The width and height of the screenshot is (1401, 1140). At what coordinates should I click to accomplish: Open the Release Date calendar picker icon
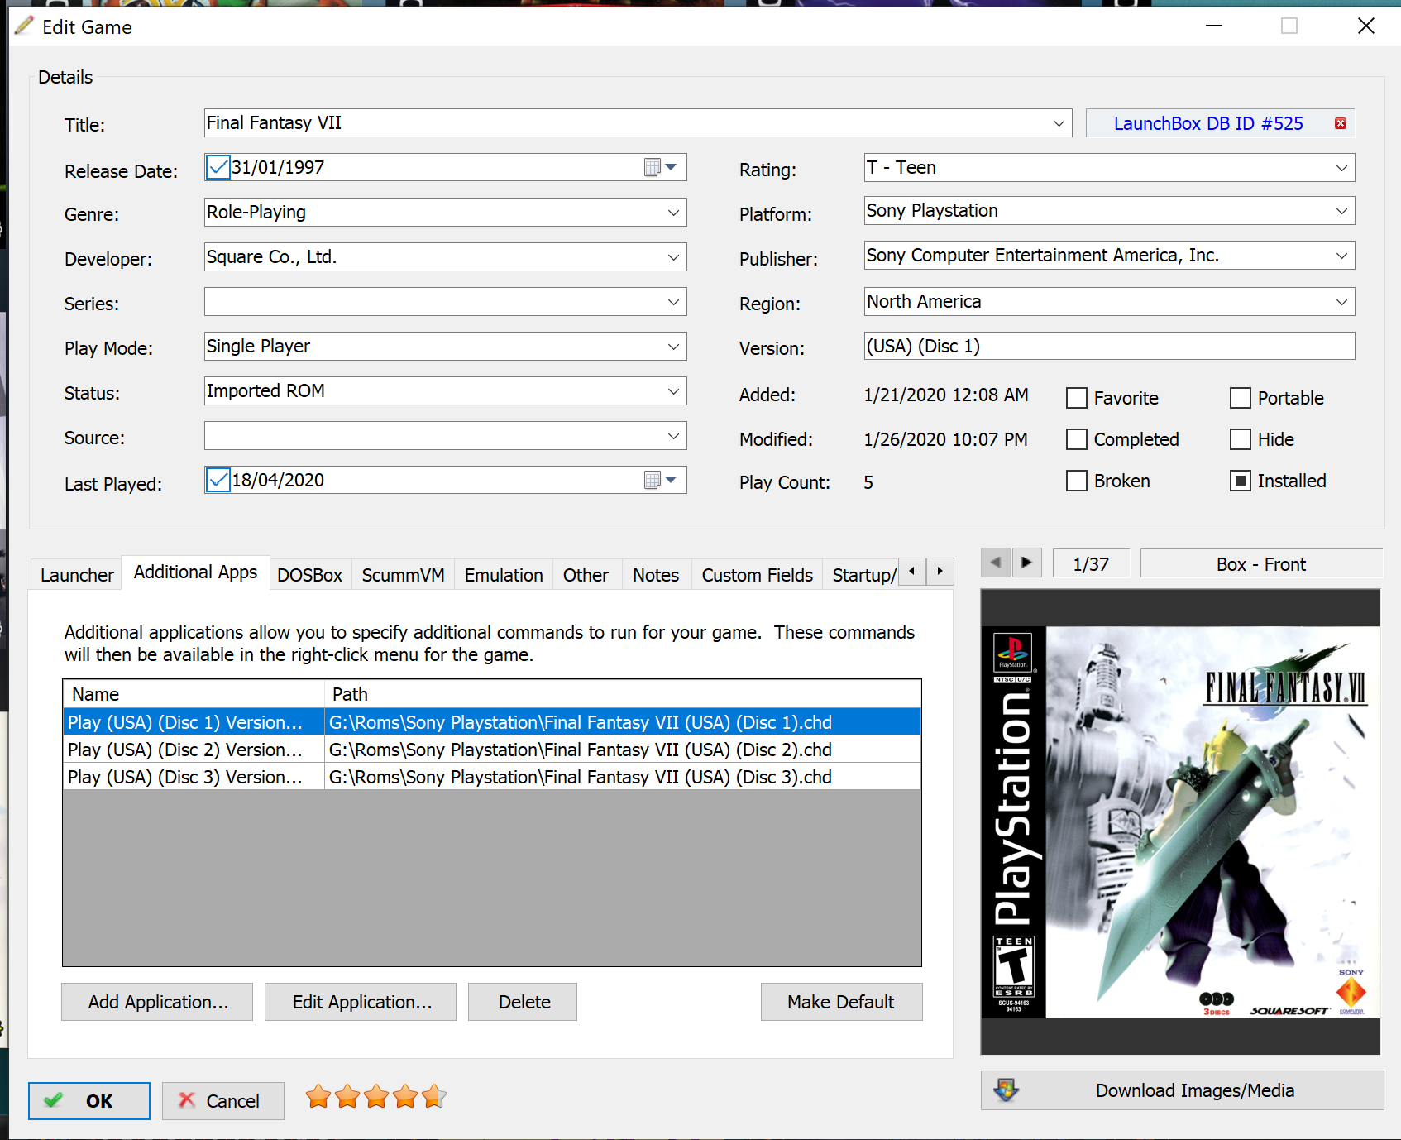661,167
